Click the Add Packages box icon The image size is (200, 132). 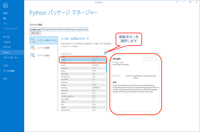(33, 56)
